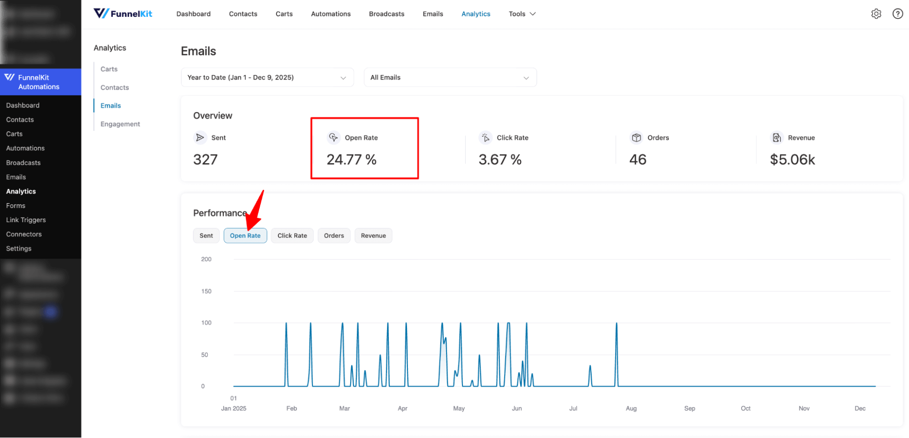Select the Sent performance filter button
Viewport: 909px width, 438px height.
coord(206,235)
